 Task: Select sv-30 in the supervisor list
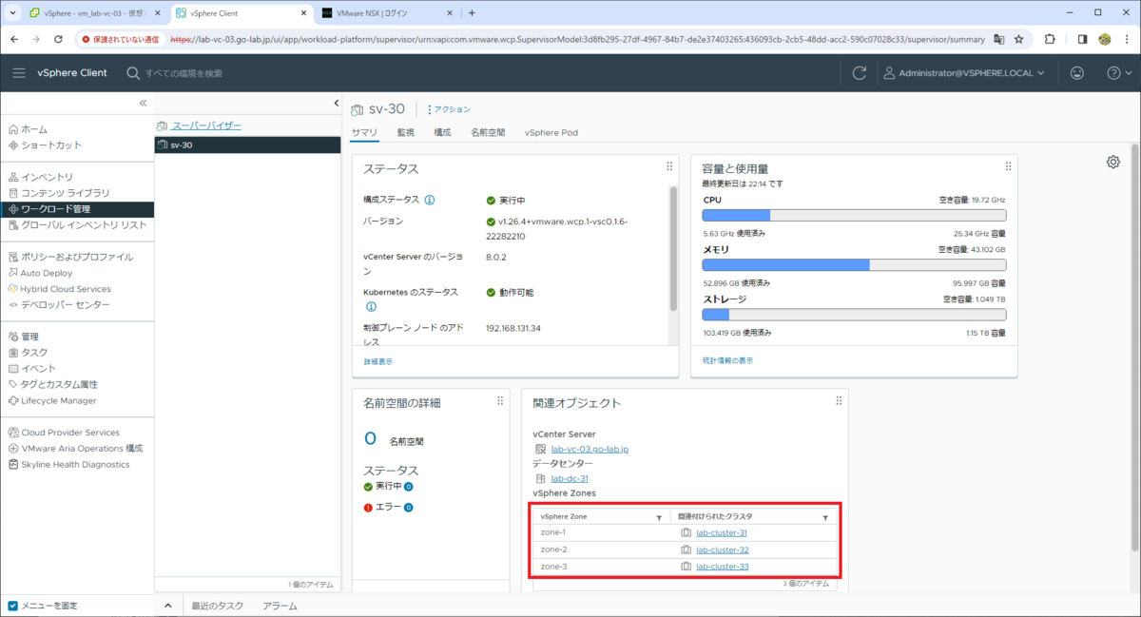[x=247, y=145]
